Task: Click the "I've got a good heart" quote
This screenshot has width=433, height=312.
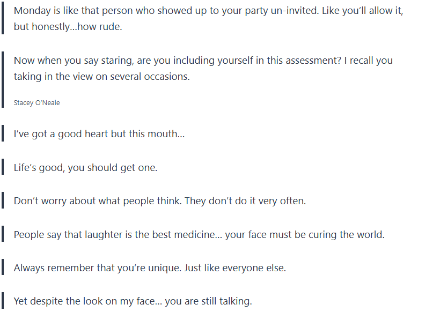Action: pyautogui.click(x=99, y=134)
